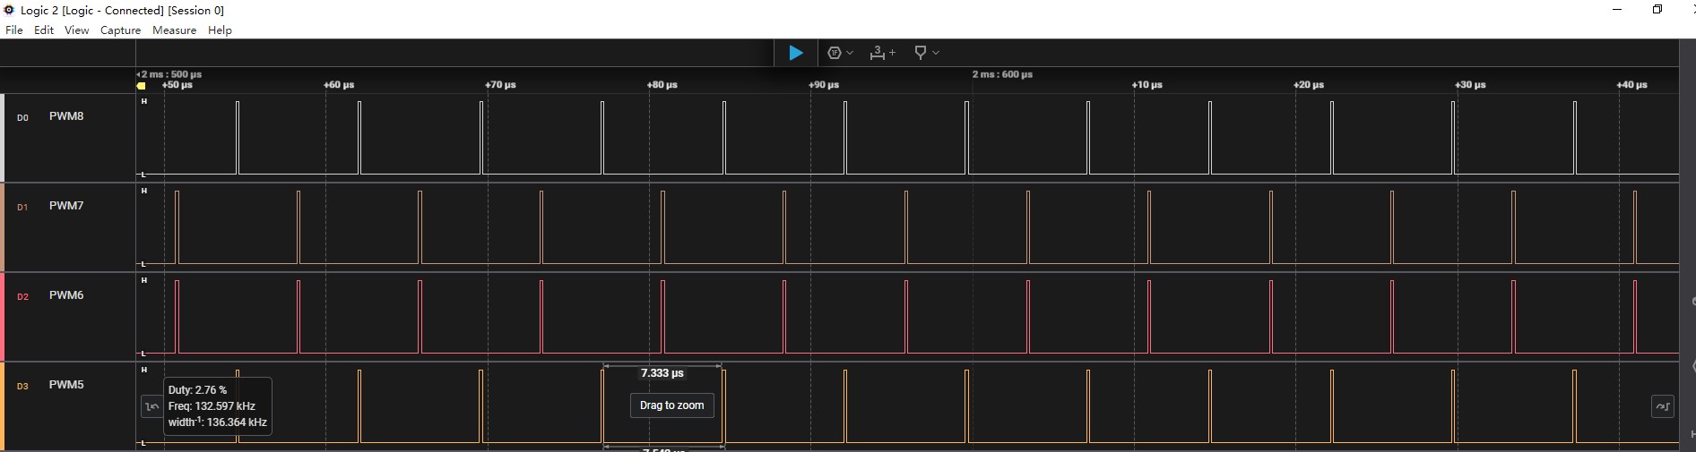Jump to next edge on PWM5 channel
This screenshot has height=452, width=1696.
tap(1663, 406)
